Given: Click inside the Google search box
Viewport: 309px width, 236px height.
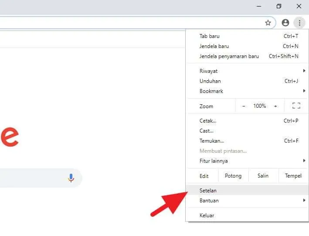Looking at the screenshot, I should [x=41, y=178].
